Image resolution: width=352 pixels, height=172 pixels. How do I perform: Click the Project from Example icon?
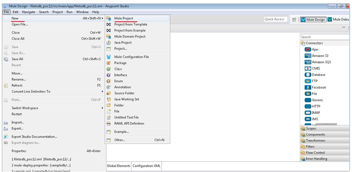pos(109,31)
